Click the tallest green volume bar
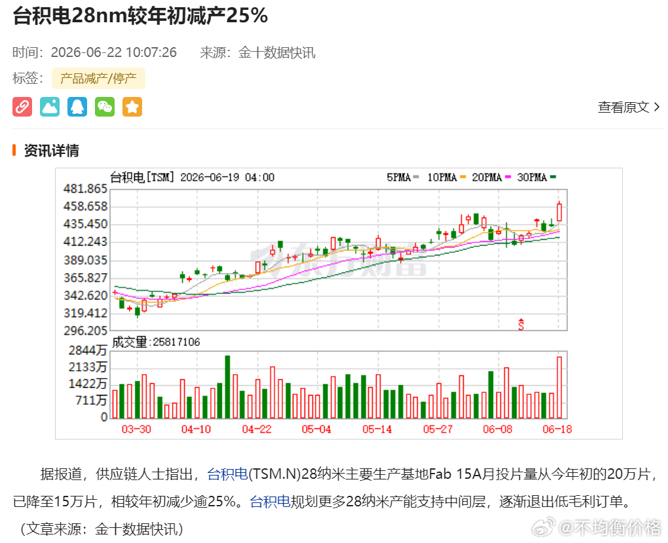 (227, 386)
